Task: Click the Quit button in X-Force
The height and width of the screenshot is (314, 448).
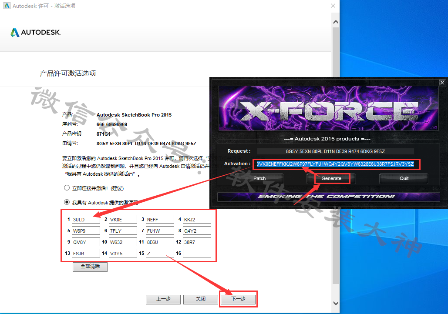Action: (404, 178)
